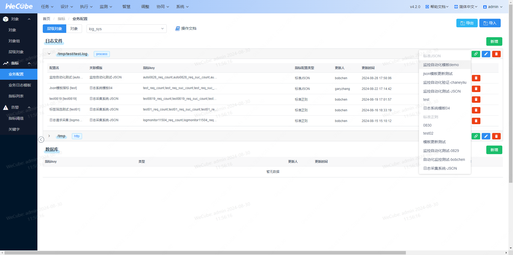The width and height of the screenshot is (513, 255).
Task: Open the 智慧 top menu item
Action: coord(126,7)
